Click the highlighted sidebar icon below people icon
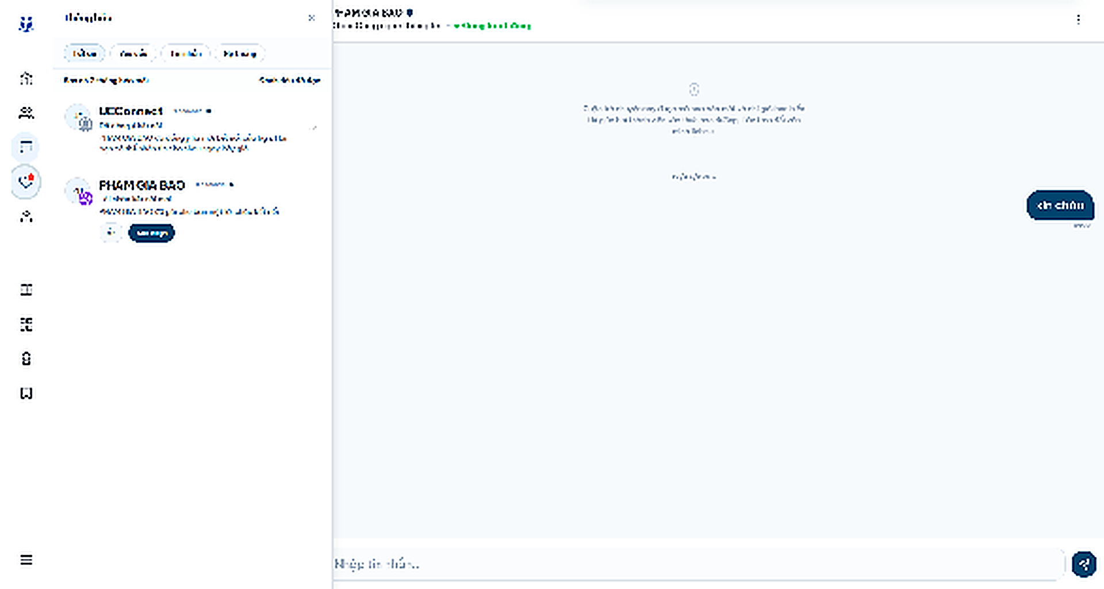 click(x=26, y=147)
